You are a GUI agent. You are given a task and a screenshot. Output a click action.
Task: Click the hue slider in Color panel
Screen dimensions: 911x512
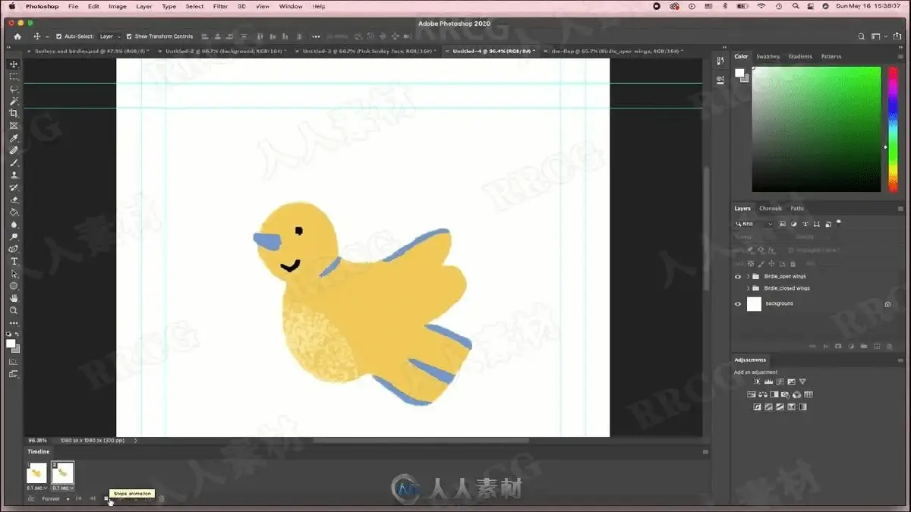click(x=894, y=129)
